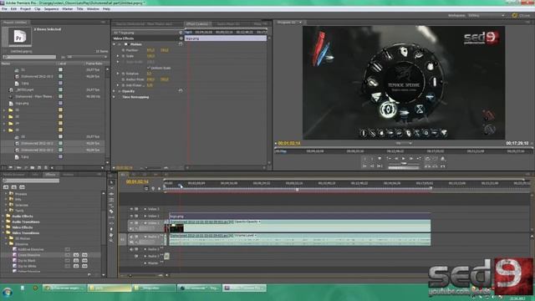Play the sequence in Program monitor

[404, 159]
